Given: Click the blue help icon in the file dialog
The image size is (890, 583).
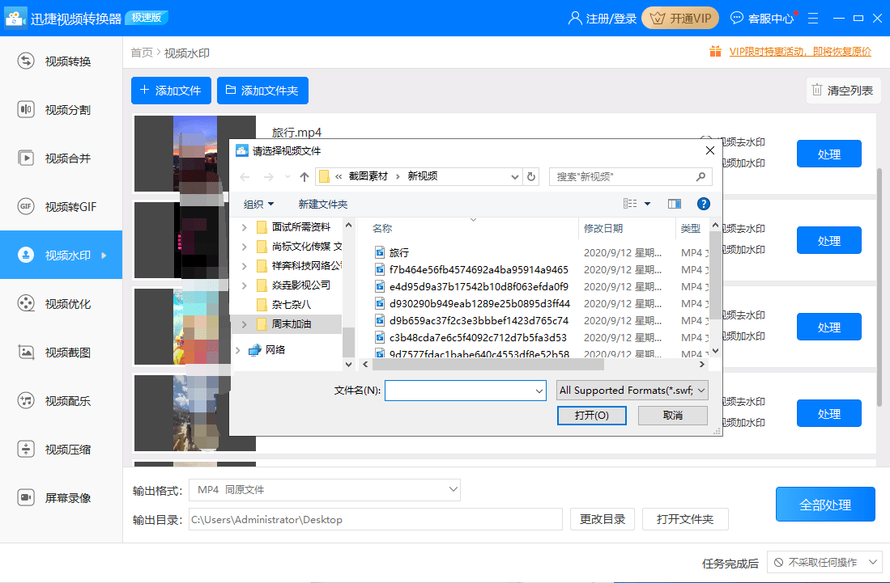Looking at the screenshot, I should (704, 204).
